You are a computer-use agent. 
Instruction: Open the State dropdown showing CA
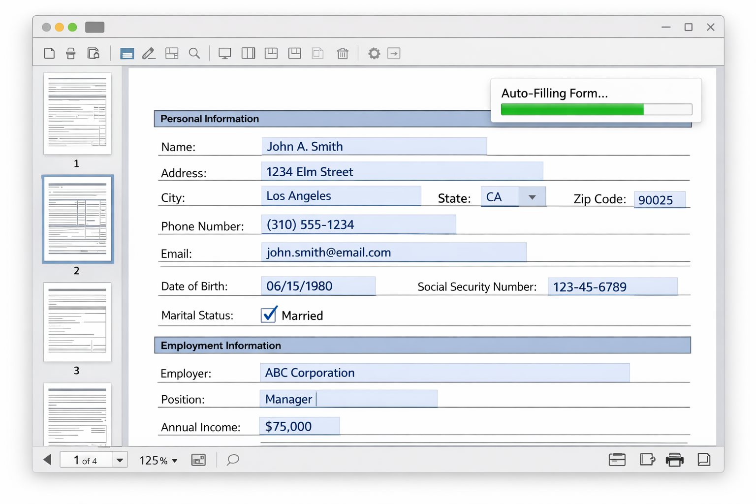pos(532,196)
